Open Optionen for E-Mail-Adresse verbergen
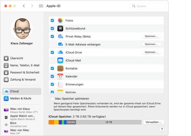 click(x=151, y=44)
